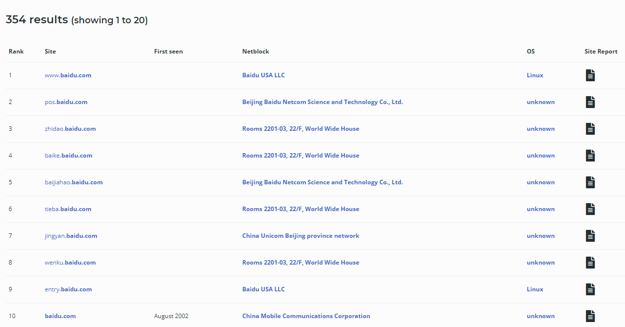Open World Wide House netblock for wenku.baidu.com
The width and height of the screenshot is (625, 327).
pos(301,263)
